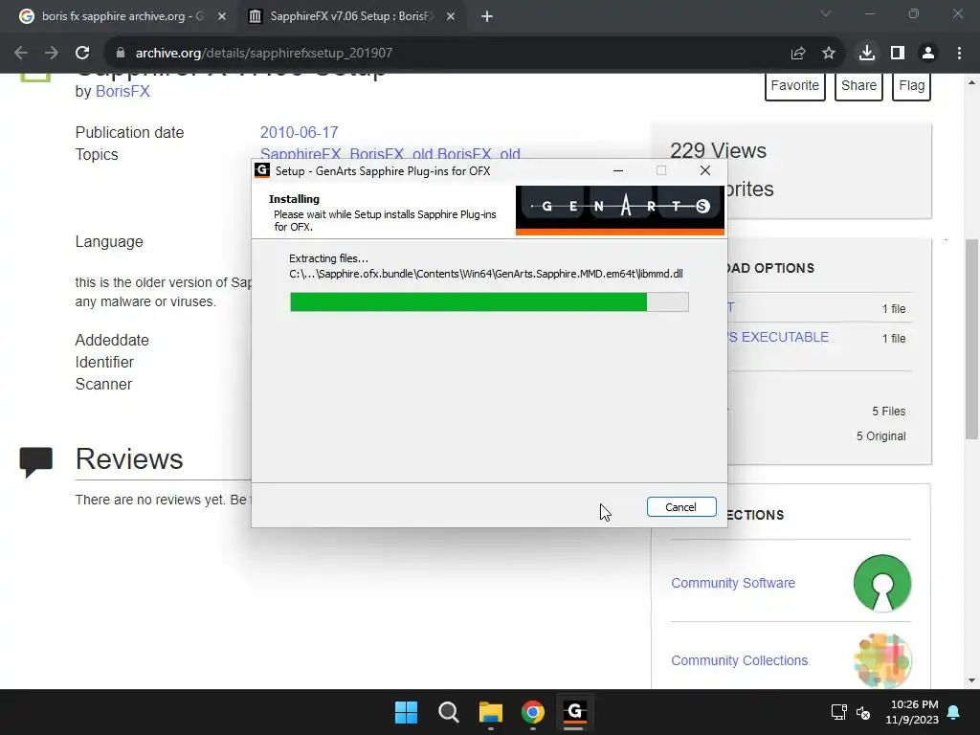980x735 pixels.
Task: Open the BorisFX uploader link
Action: pos(122,91)
